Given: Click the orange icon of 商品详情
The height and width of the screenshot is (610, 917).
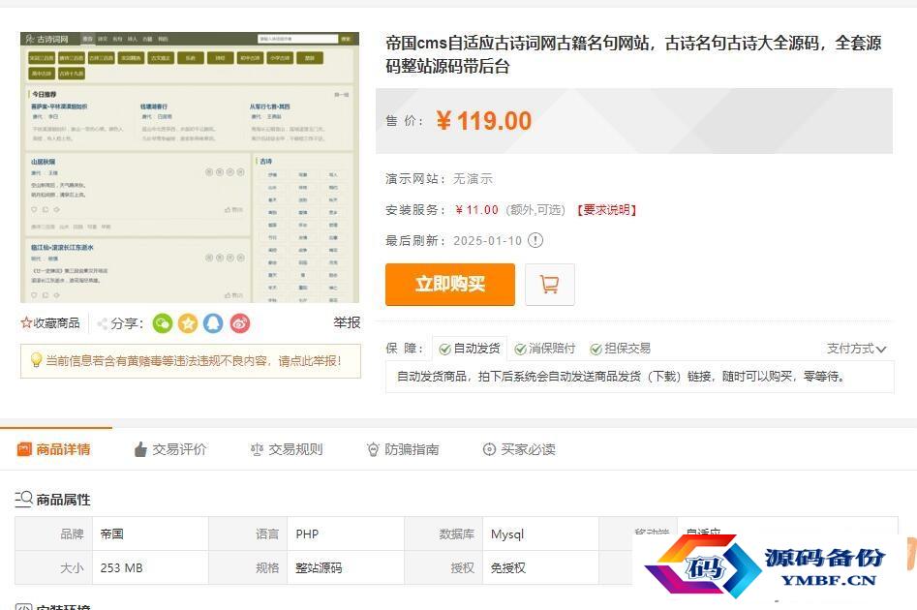Looking at the screenshot, I should tap(24, 449).
